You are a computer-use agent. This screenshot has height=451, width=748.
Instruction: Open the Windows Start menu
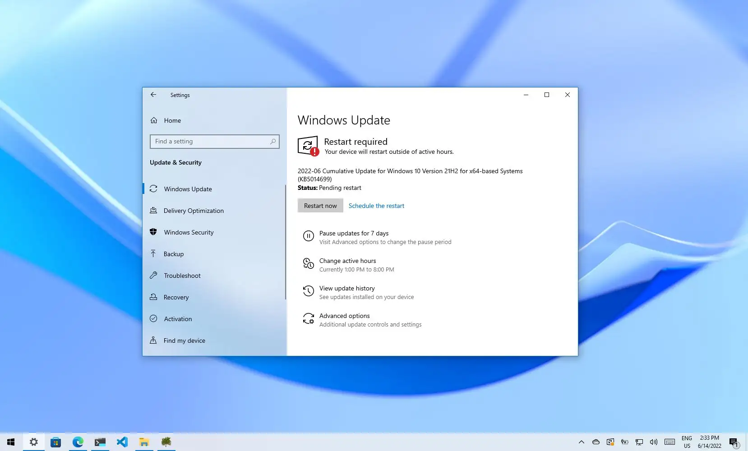[x=11, y=442]
